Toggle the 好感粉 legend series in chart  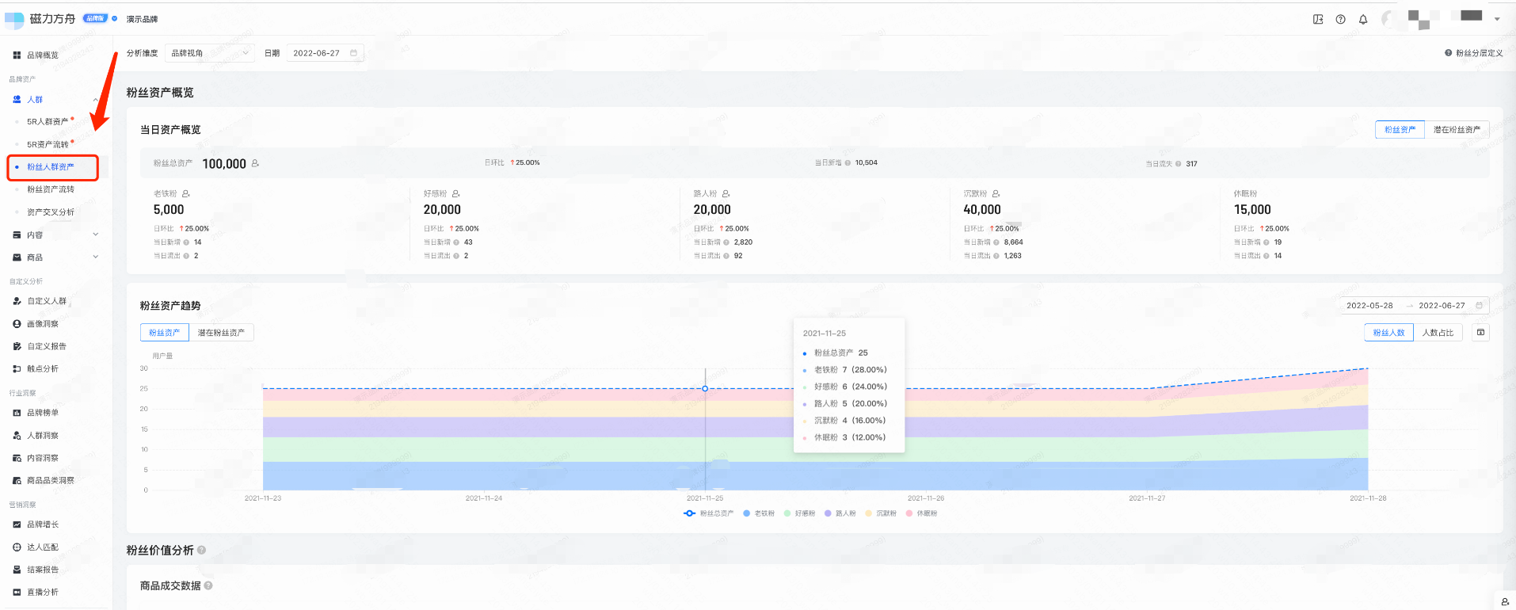[x=799, y=513]
